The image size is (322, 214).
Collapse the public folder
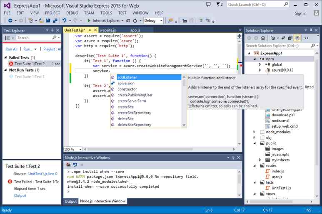coord(255,143)
